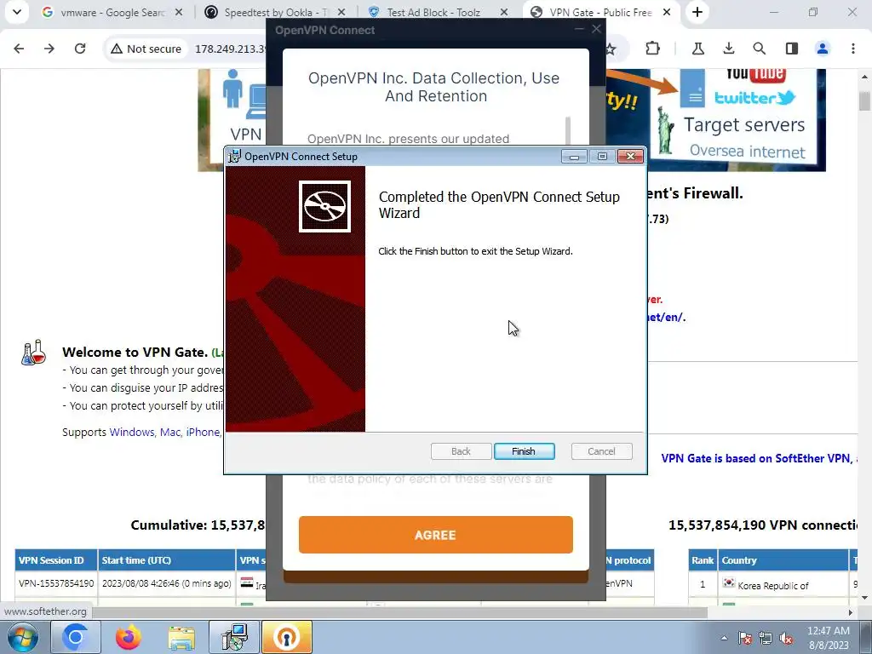
Task: Toggle Chrome side panel icon
Action: [792, 49]
